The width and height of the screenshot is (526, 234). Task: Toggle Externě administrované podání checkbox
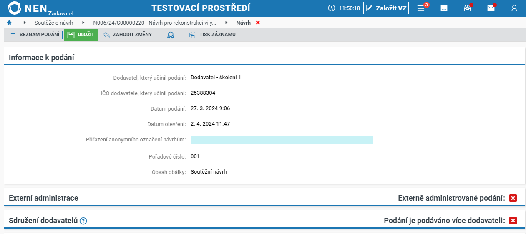513,198
